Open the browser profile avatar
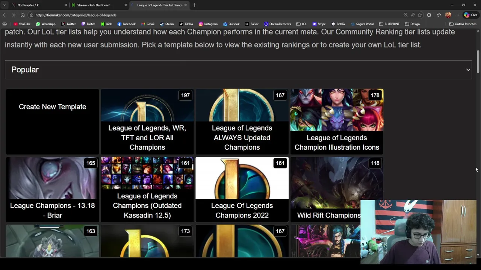 (448, 15)
